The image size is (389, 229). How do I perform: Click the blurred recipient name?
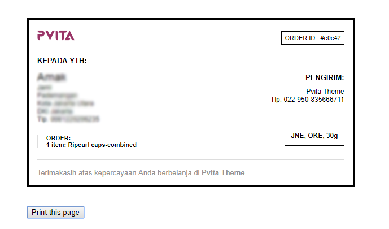(x=52, y=77)
